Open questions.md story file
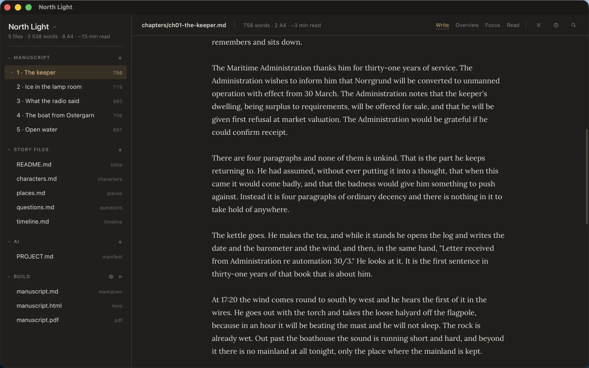The width and height of the screenshot is (589, 368). (65, 207)
